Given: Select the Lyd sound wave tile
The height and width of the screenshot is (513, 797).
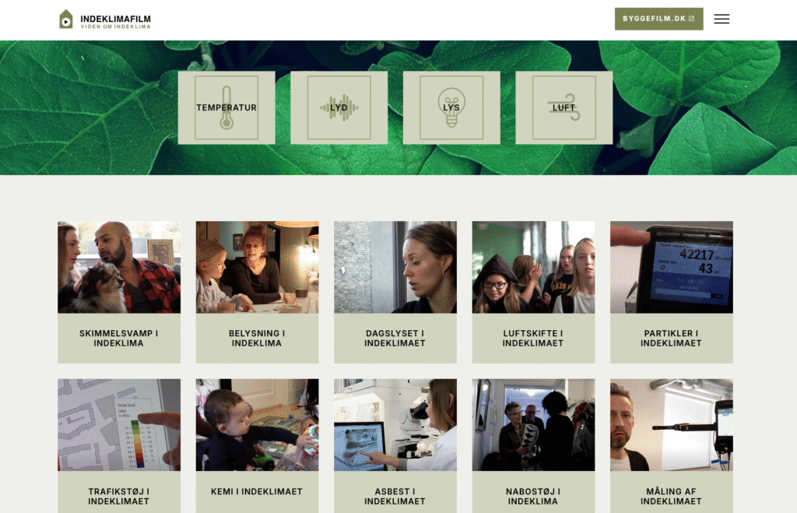Looking at the screenshot, I should click(x=339, y=107).
